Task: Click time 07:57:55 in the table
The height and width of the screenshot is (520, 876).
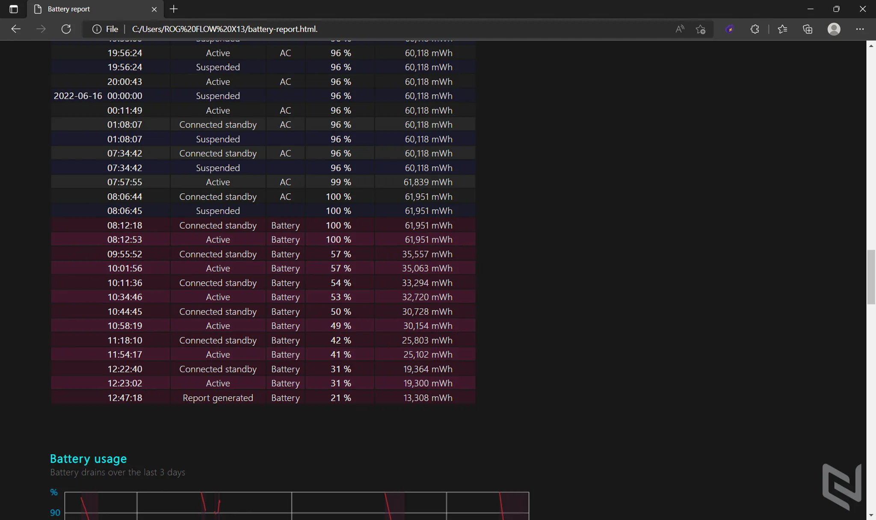Action: (x=124, y=182)
